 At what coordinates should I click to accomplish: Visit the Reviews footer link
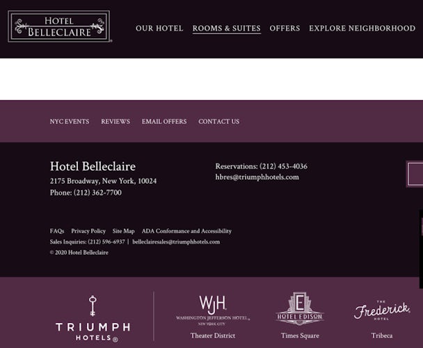click(115, 122)
